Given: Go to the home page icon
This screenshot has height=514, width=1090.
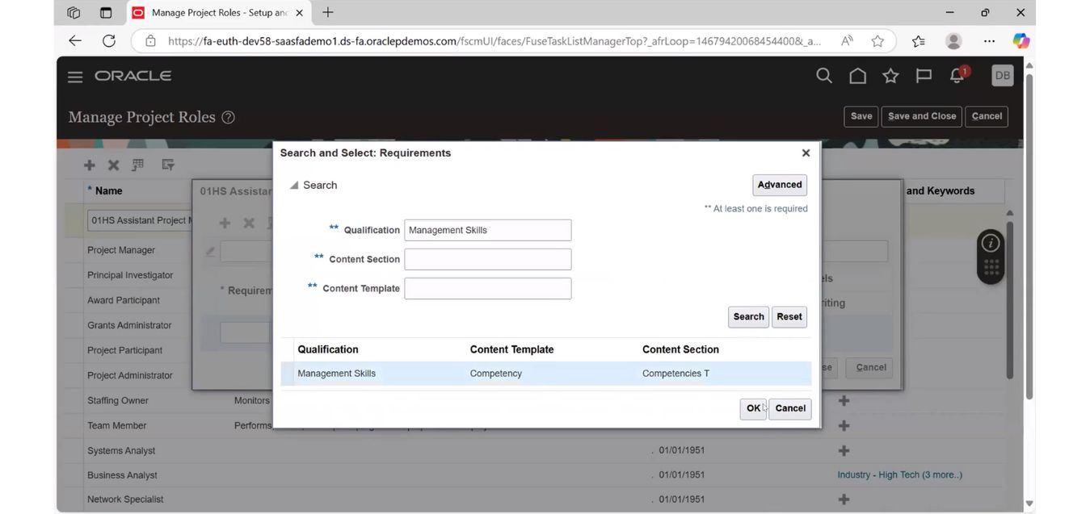Looking at the screenshot, I should tap(856, 75).
